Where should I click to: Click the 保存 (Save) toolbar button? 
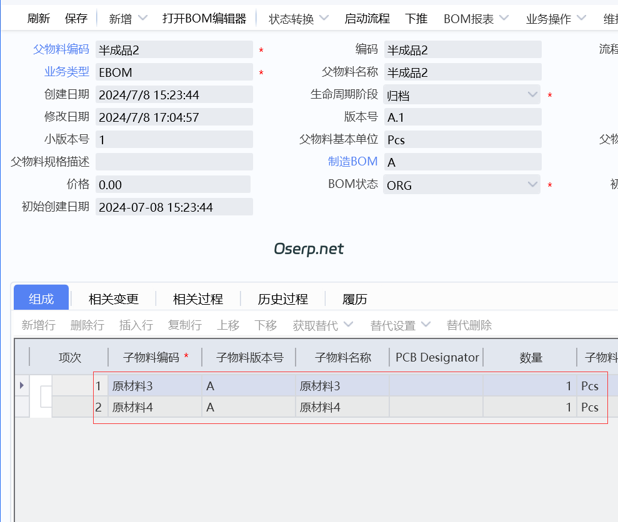pos(76,19)
